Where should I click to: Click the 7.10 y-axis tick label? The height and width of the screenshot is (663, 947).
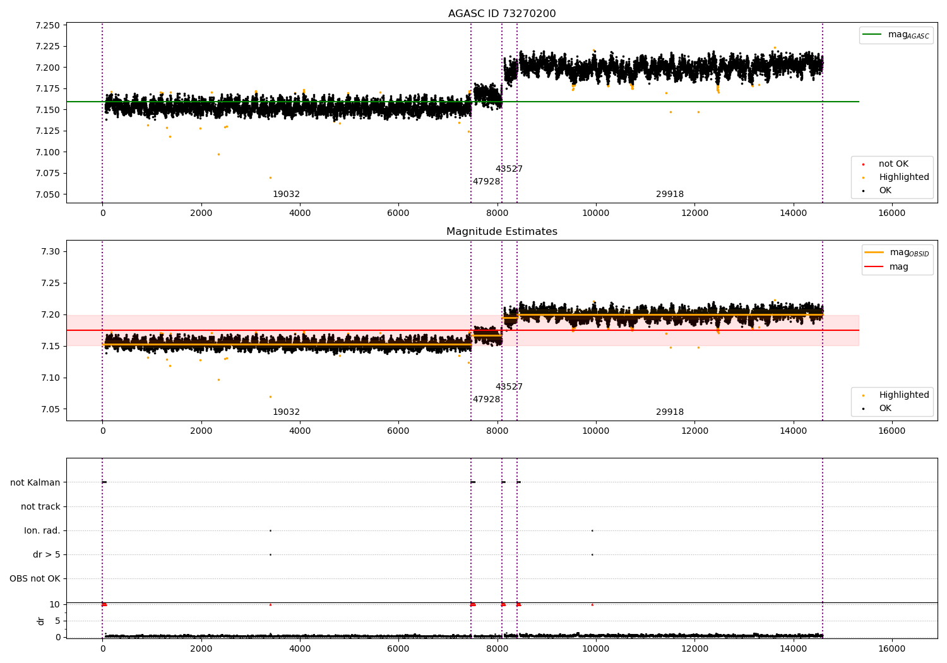pos(51,378)
